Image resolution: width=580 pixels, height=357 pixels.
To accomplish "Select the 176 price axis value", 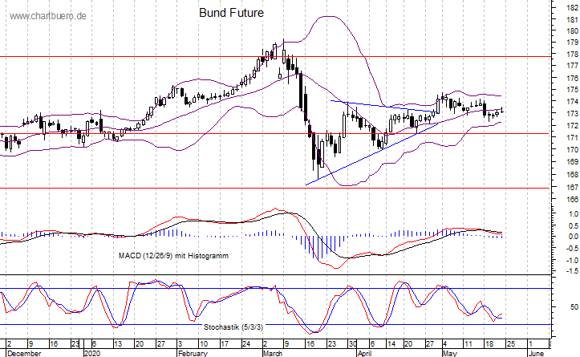I will click(572, 79).
